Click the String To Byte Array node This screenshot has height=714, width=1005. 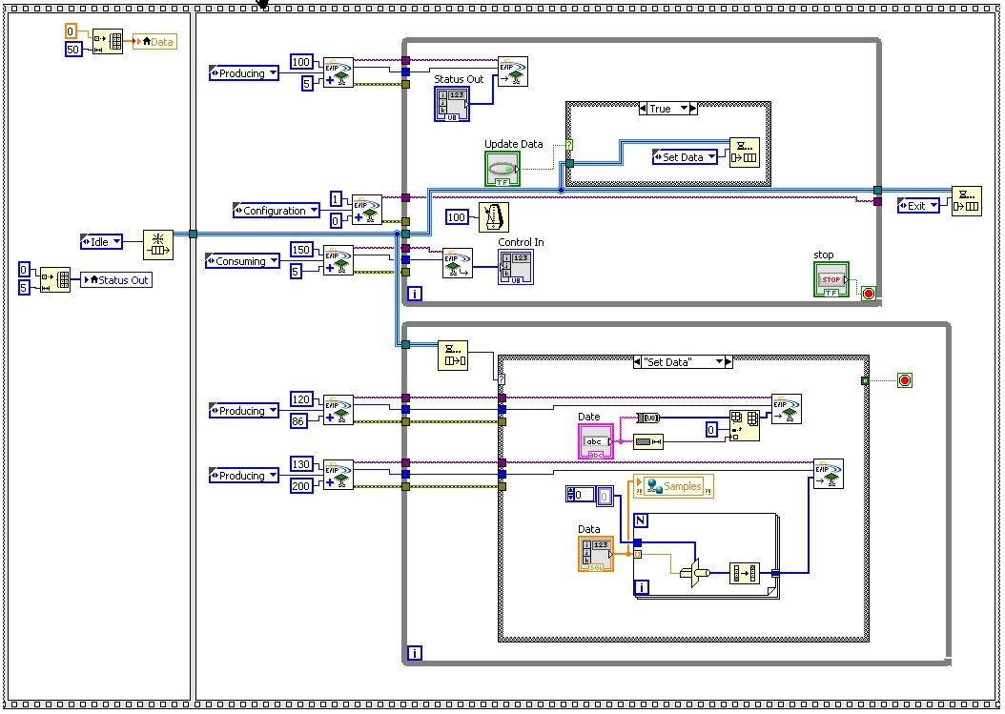tap(648, 418)
